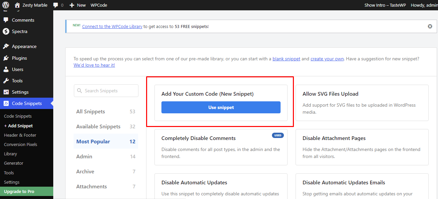Click the plus New icon in admin bar
Viewport: 438px width, 199px height.
72,5
